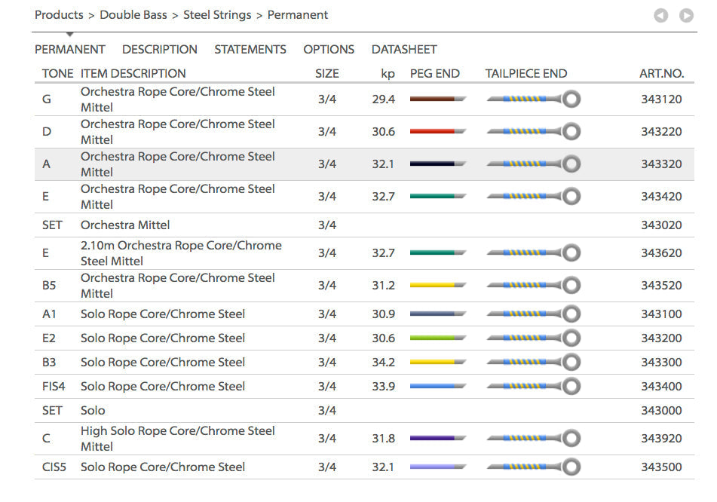Image resolution: width=717 pixels, height=502 pixels.
Task: Open the Double Bass breadcrumb link
Action: [133, 14]
